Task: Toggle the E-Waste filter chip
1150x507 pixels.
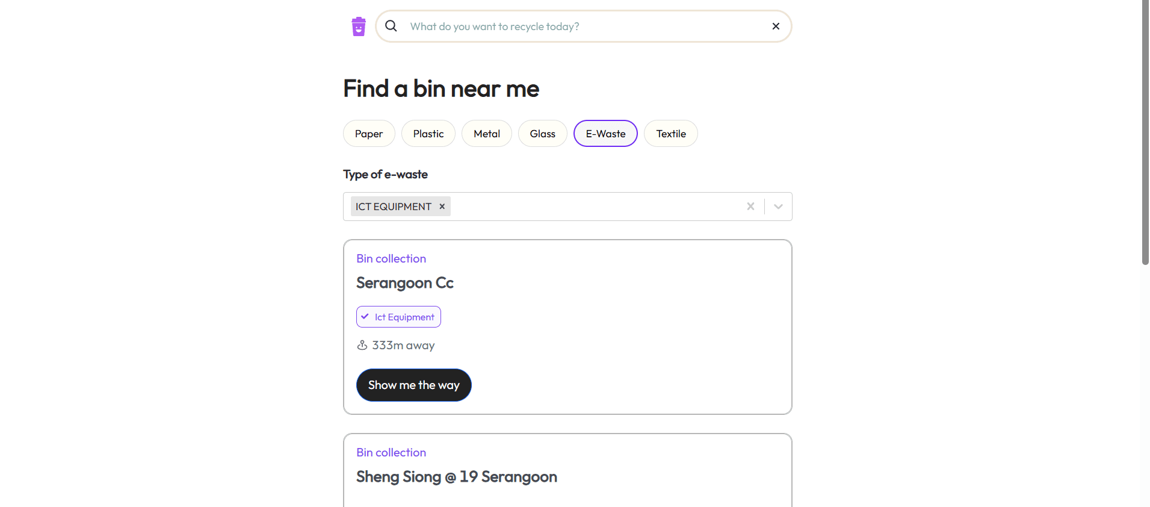Action: pyautogui.click(x=605, y=134)
